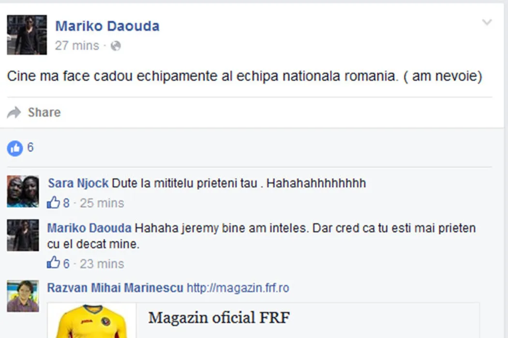This screenshot has height=338, width=508.
Task: Click Mariko Daouda's post profile picture
Action: (x=27, y=35)
